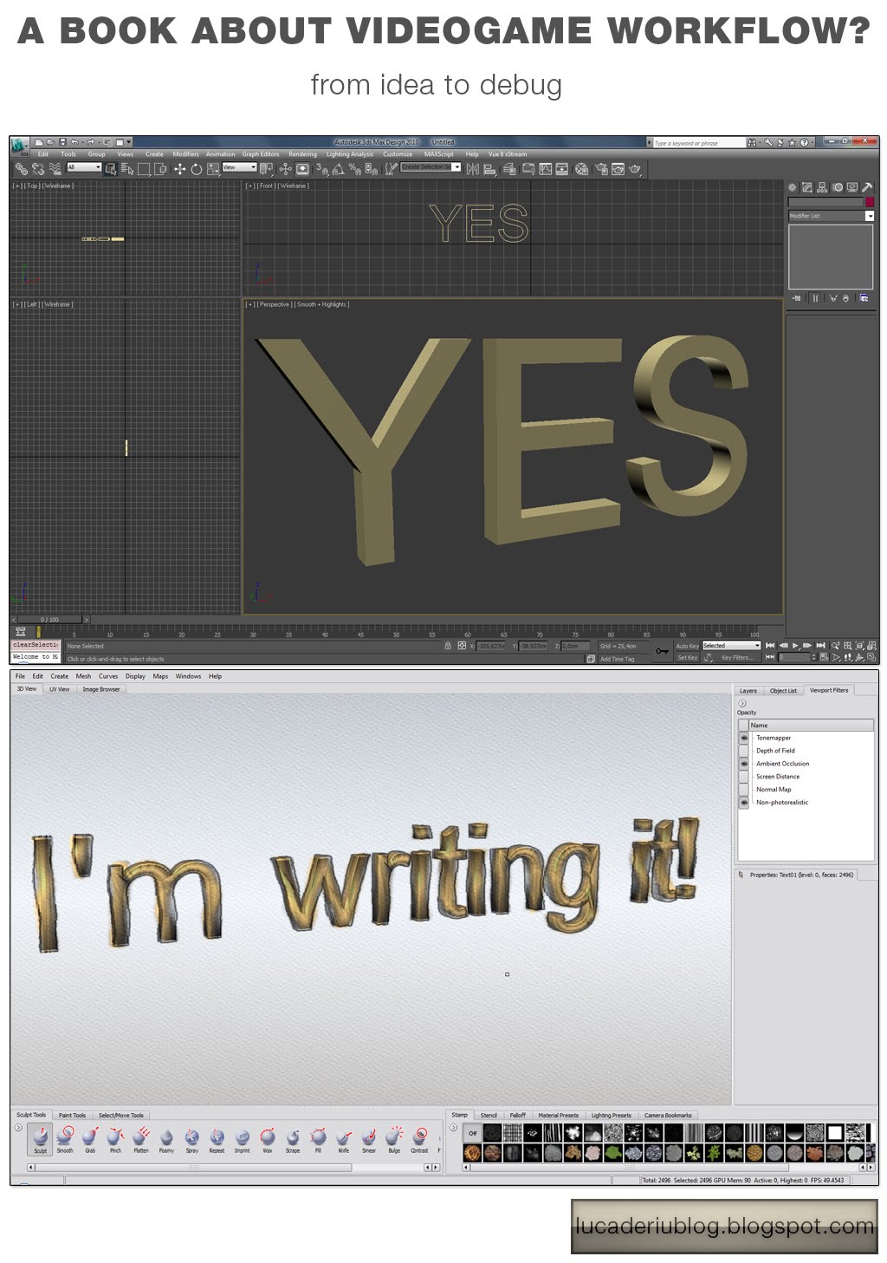Screen dimensions: 887x1263
Task: Select the Repeat sculpt tool
Action: (x=217, y=1138)
